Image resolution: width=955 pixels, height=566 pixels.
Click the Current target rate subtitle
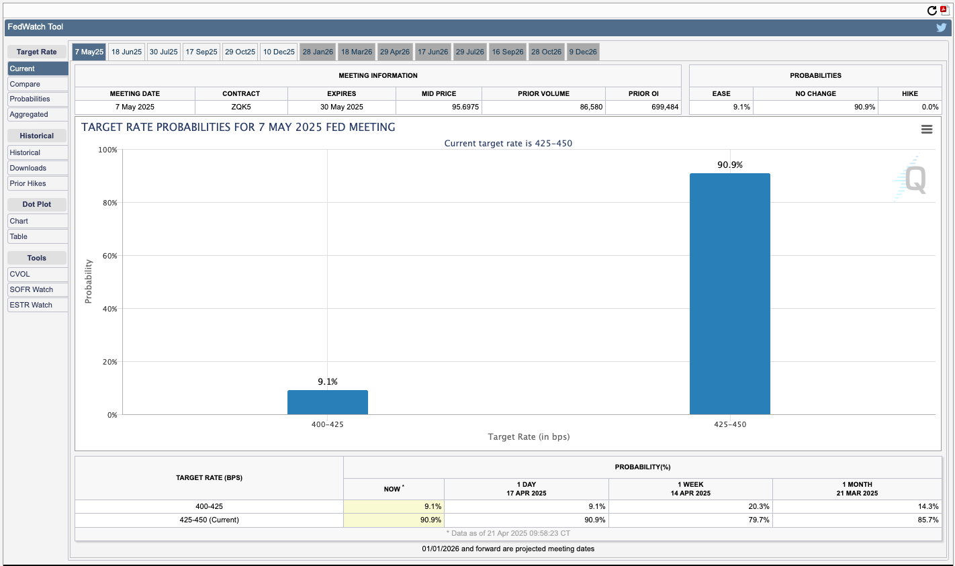pos(508,144)
